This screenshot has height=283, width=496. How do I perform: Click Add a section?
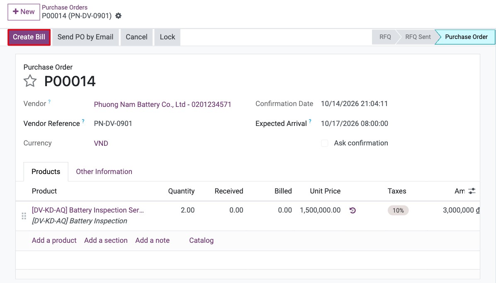106,240
